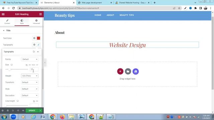Open the template library folder button
This screenshot has width=214, height=120.
[128, 71]
